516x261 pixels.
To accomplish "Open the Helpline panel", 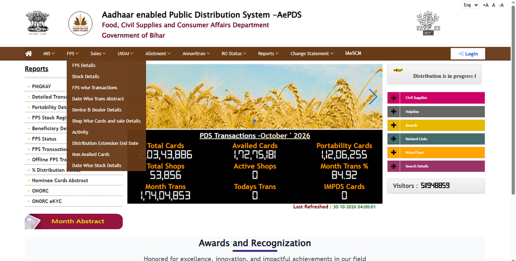I will [436, 111].
